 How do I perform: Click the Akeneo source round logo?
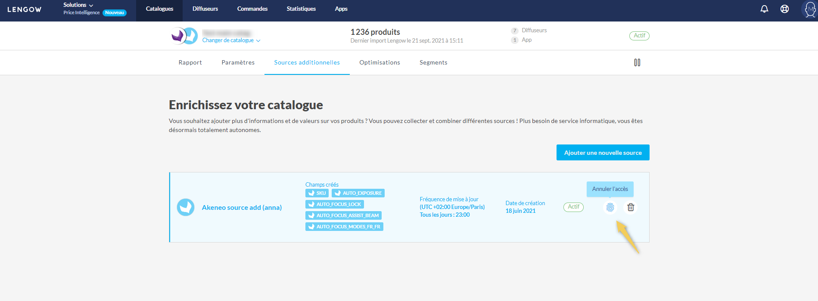click(x=186, y=207)
